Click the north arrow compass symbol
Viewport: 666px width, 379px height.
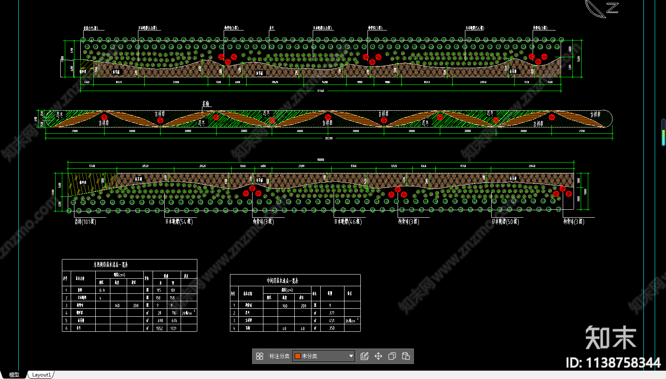click(x=601, y=8)
